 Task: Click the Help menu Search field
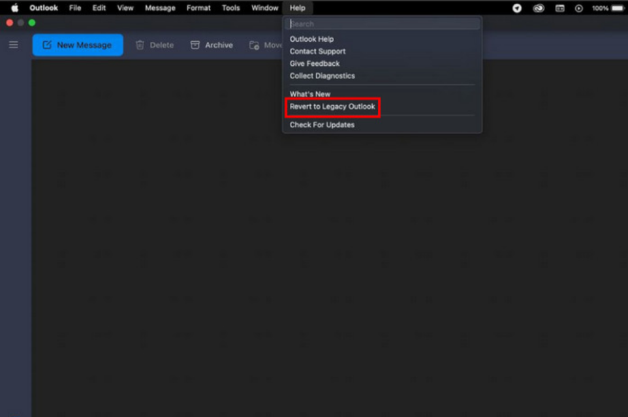click(x=383, y=24)
